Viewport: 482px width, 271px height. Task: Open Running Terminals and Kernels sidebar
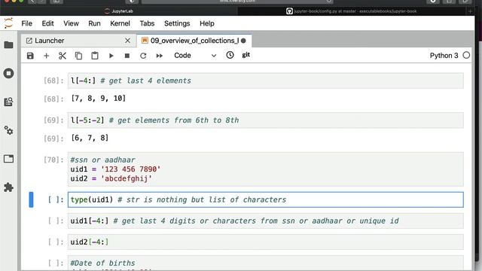point(8,74)
